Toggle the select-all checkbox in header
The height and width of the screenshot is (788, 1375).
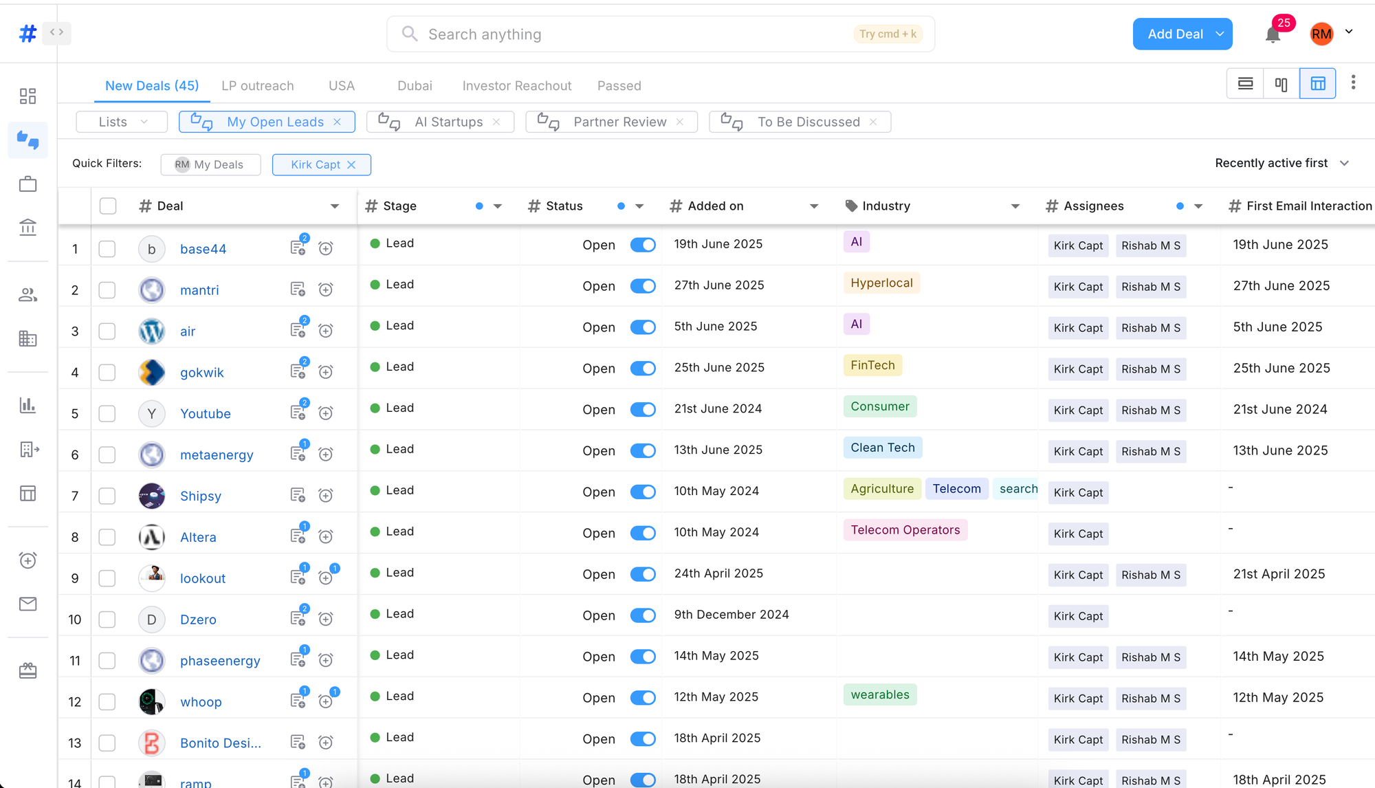(108, 206)
